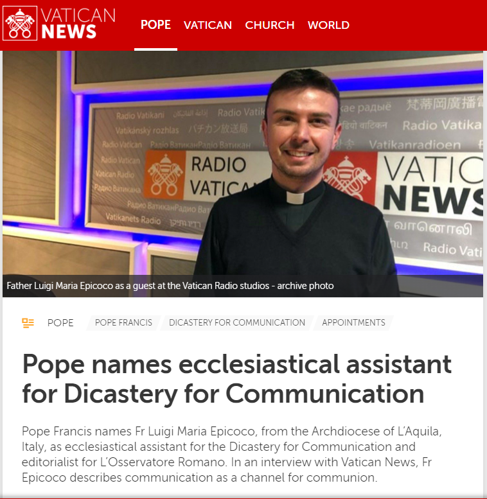Viewport: 487px width, 499px height.
Task: Select the POPE FRANCIS tag
Action: pyautogui.click(x=123, y=322)
